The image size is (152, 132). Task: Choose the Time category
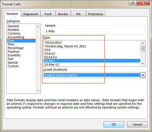pos(11,44)
